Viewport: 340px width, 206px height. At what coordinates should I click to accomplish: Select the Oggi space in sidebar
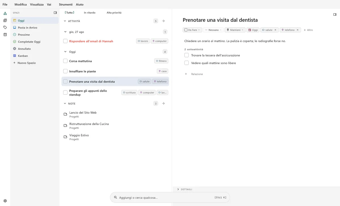35,20
